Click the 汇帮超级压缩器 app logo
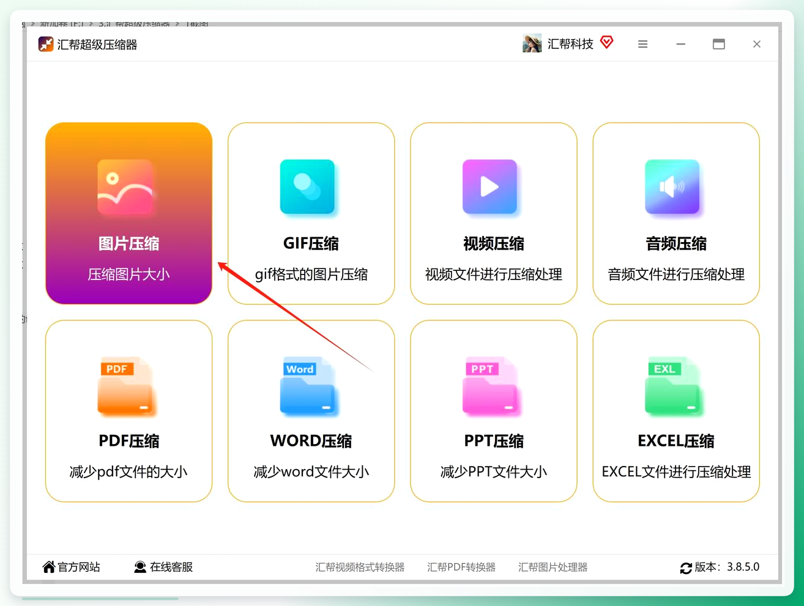Image resolution: width=804 pixels, height=606 pixels. point(46,44)
